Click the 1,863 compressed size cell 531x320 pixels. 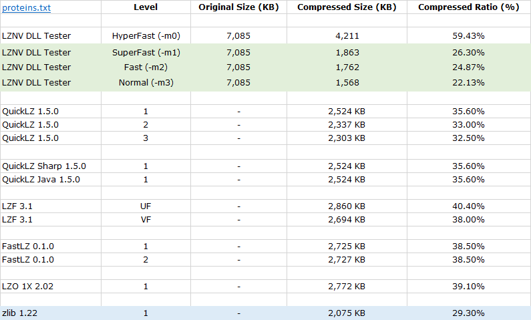point(347,53)
